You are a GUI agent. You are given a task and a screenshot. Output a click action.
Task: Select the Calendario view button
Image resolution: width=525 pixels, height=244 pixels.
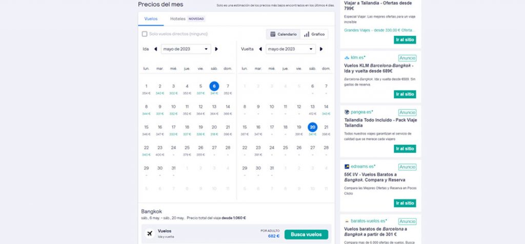pos(283,34)
